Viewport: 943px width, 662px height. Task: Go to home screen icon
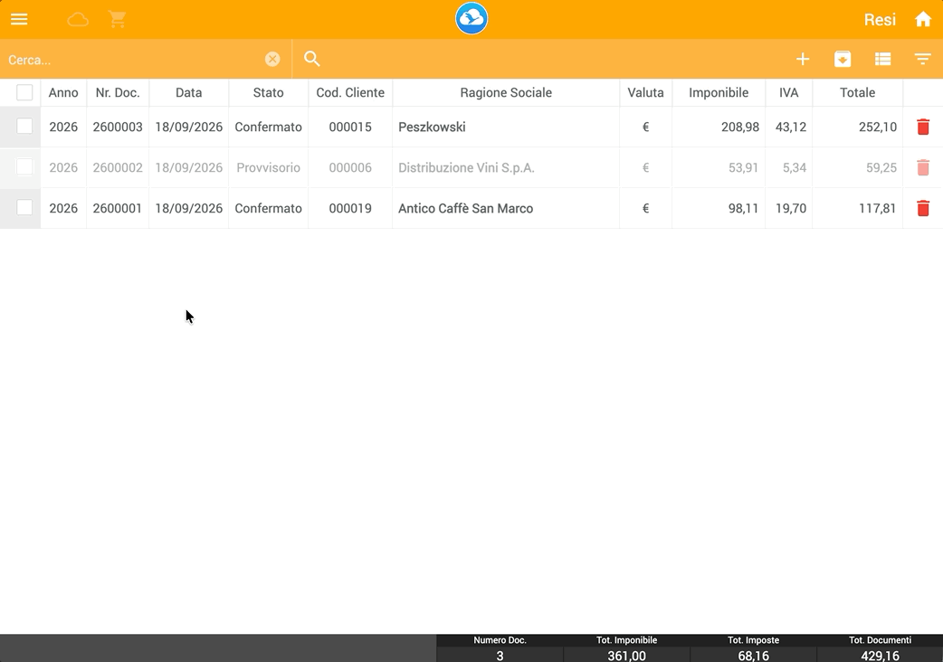click(923, 19)
